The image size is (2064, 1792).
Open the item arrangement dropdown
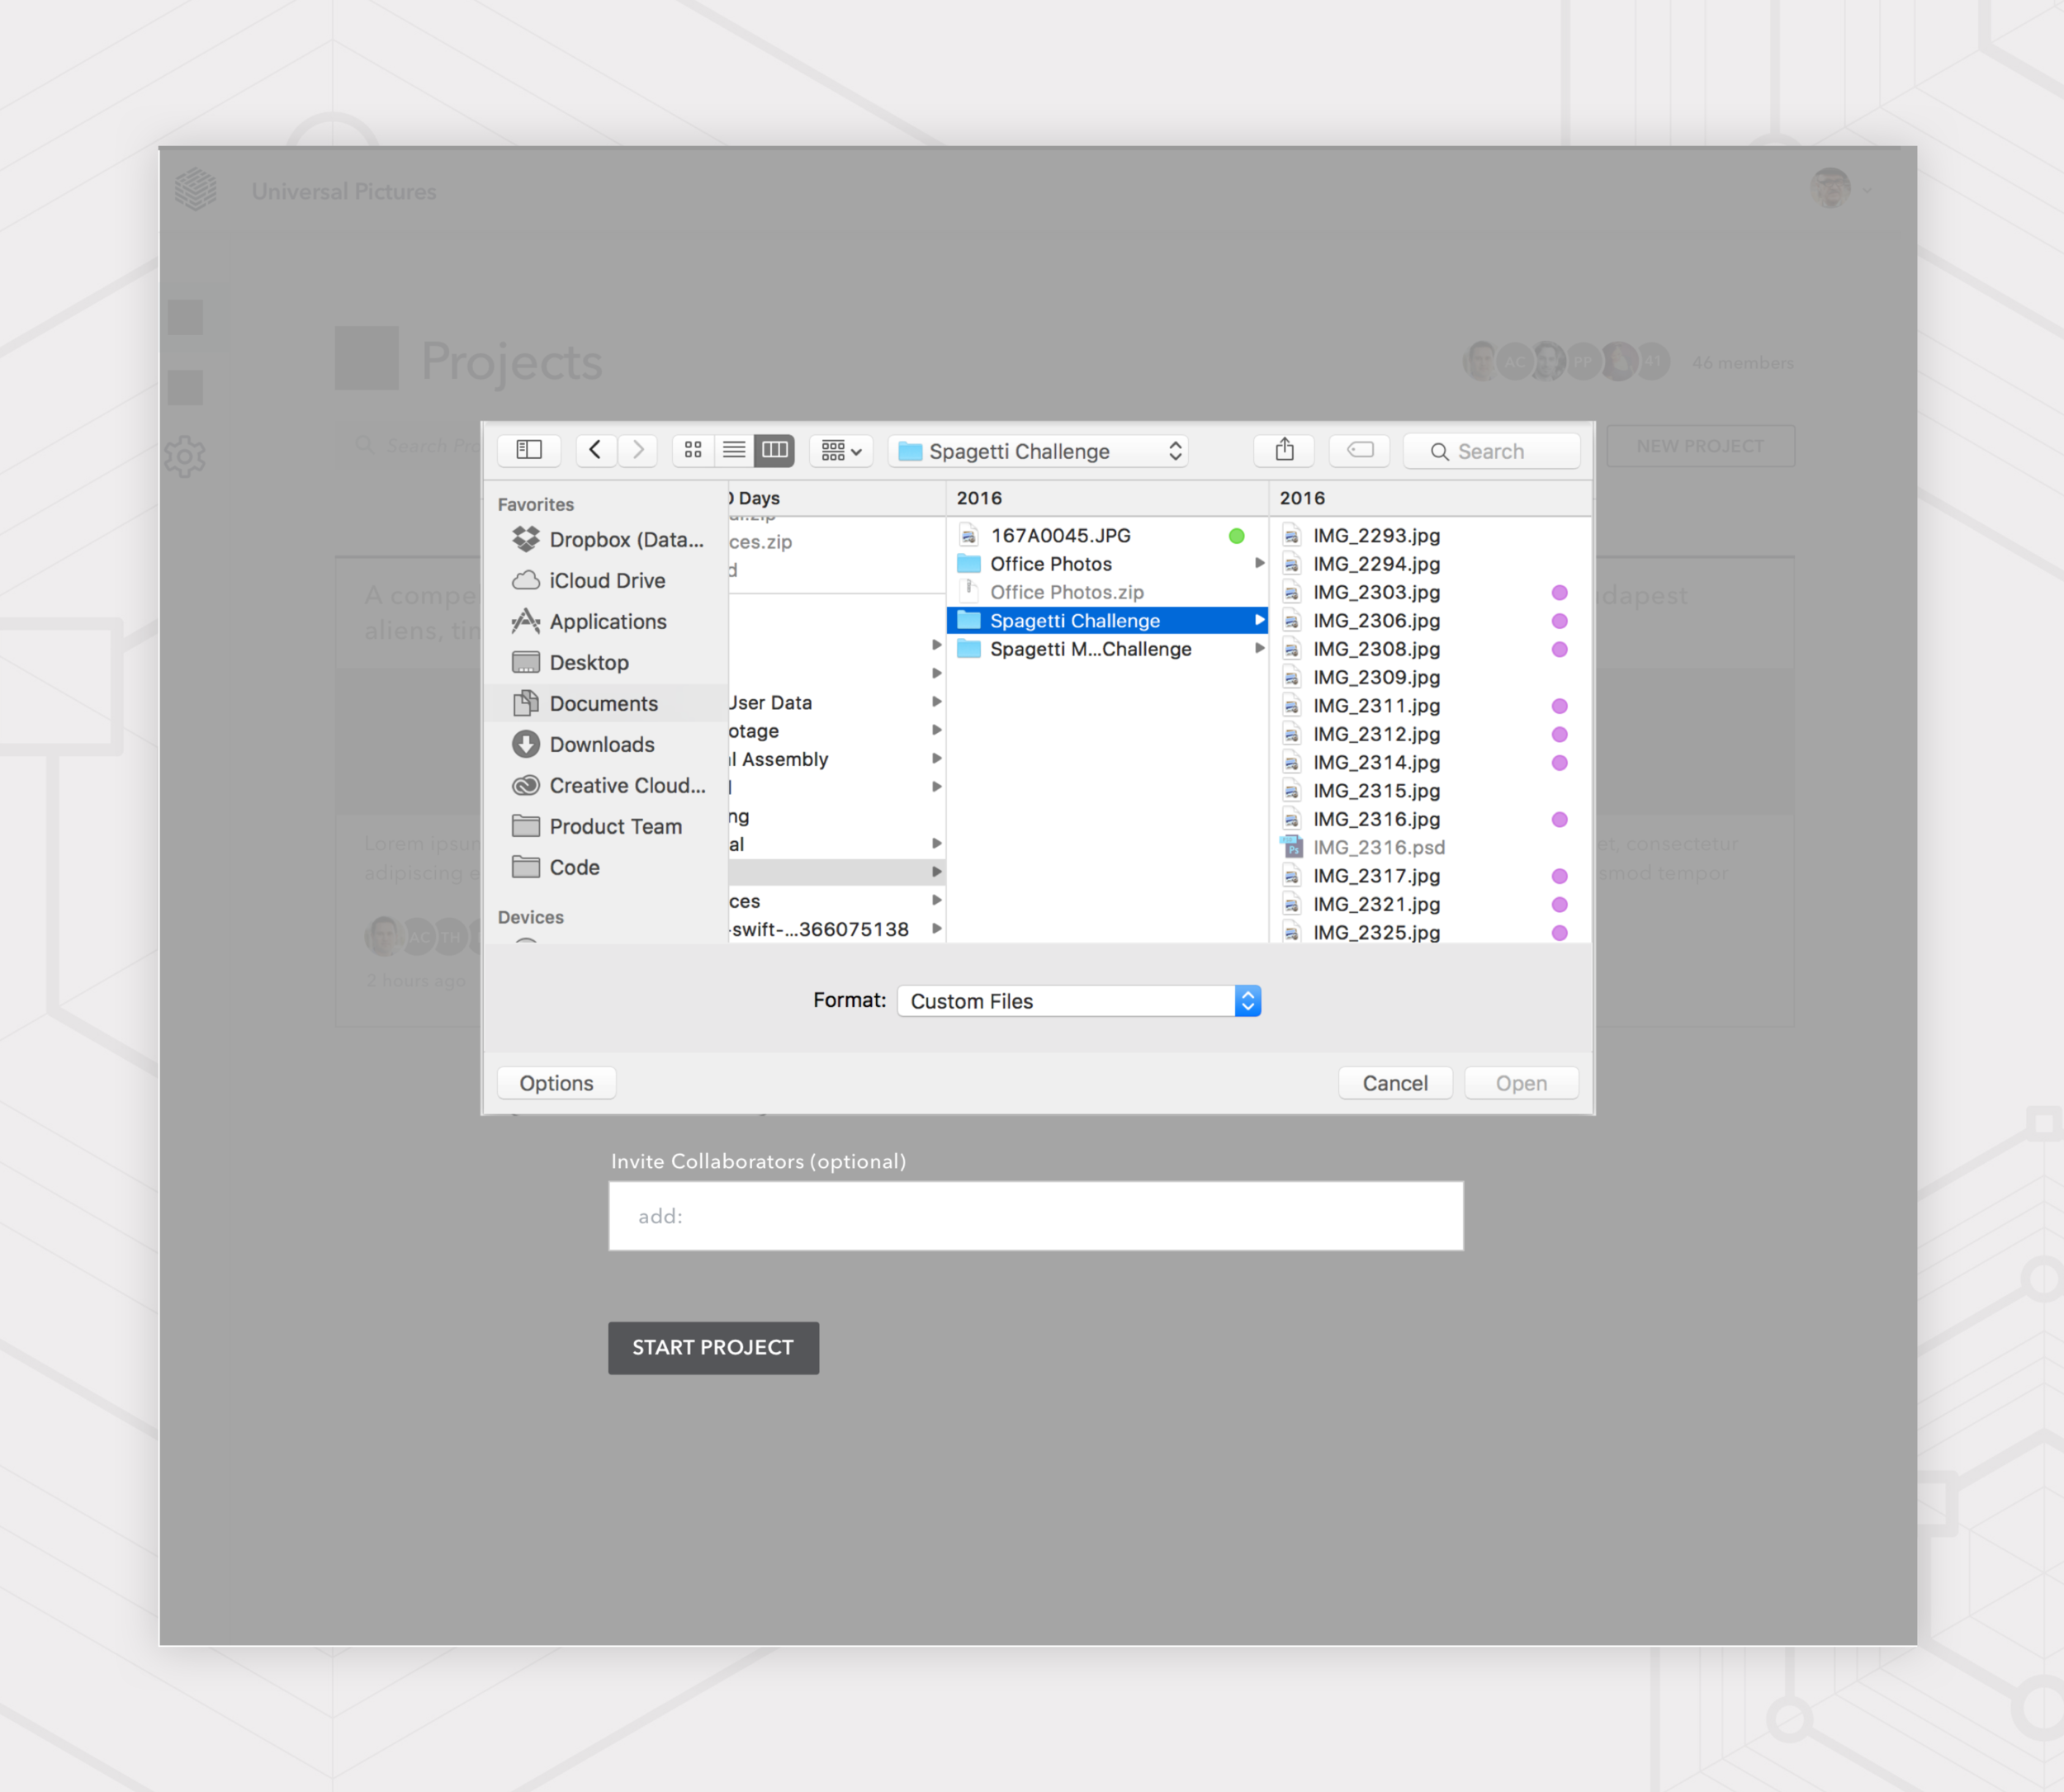841,450
